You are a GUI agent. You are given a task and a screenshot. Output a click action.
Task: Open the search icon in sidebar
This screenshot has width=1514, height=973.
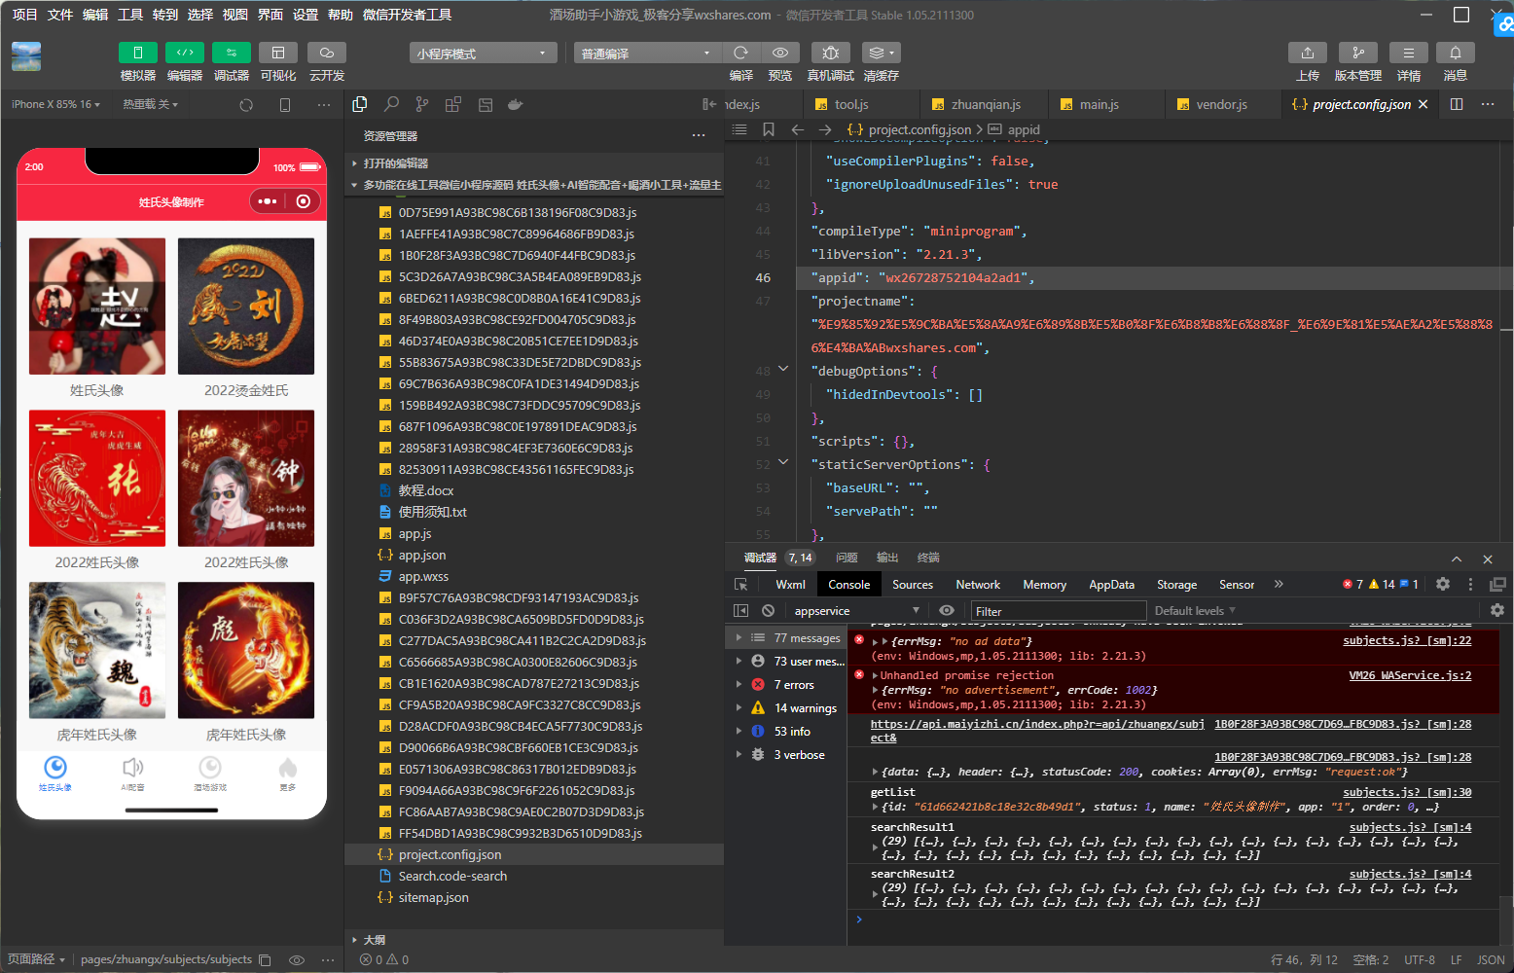(x=391, y=104)
